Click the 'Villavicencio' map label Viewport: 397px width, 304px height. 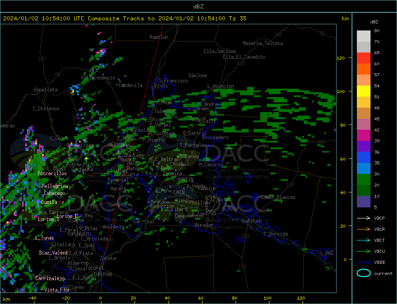(98, 78)
